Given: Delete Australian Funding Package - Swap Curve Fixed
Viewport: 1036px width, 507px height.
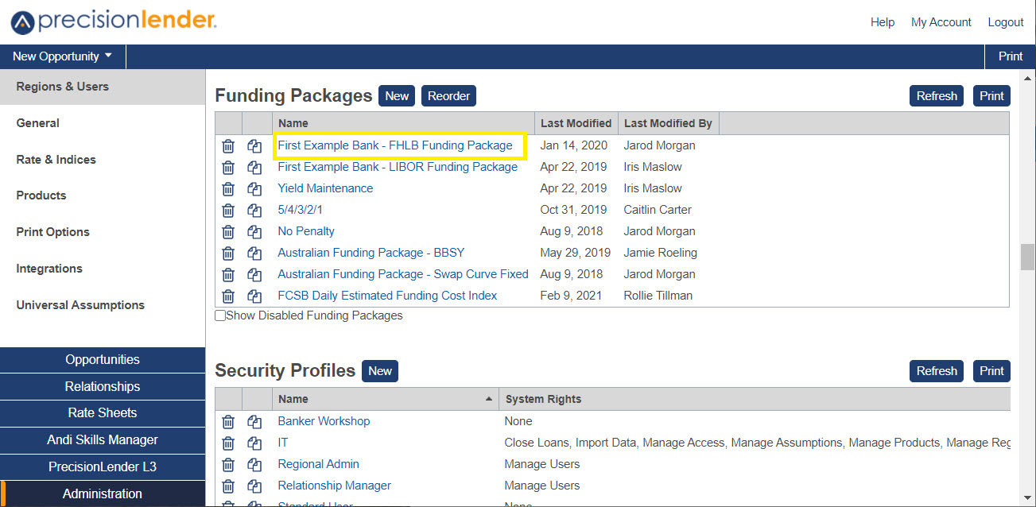Looking at the screenshot, I should click(x=228, y=274).
